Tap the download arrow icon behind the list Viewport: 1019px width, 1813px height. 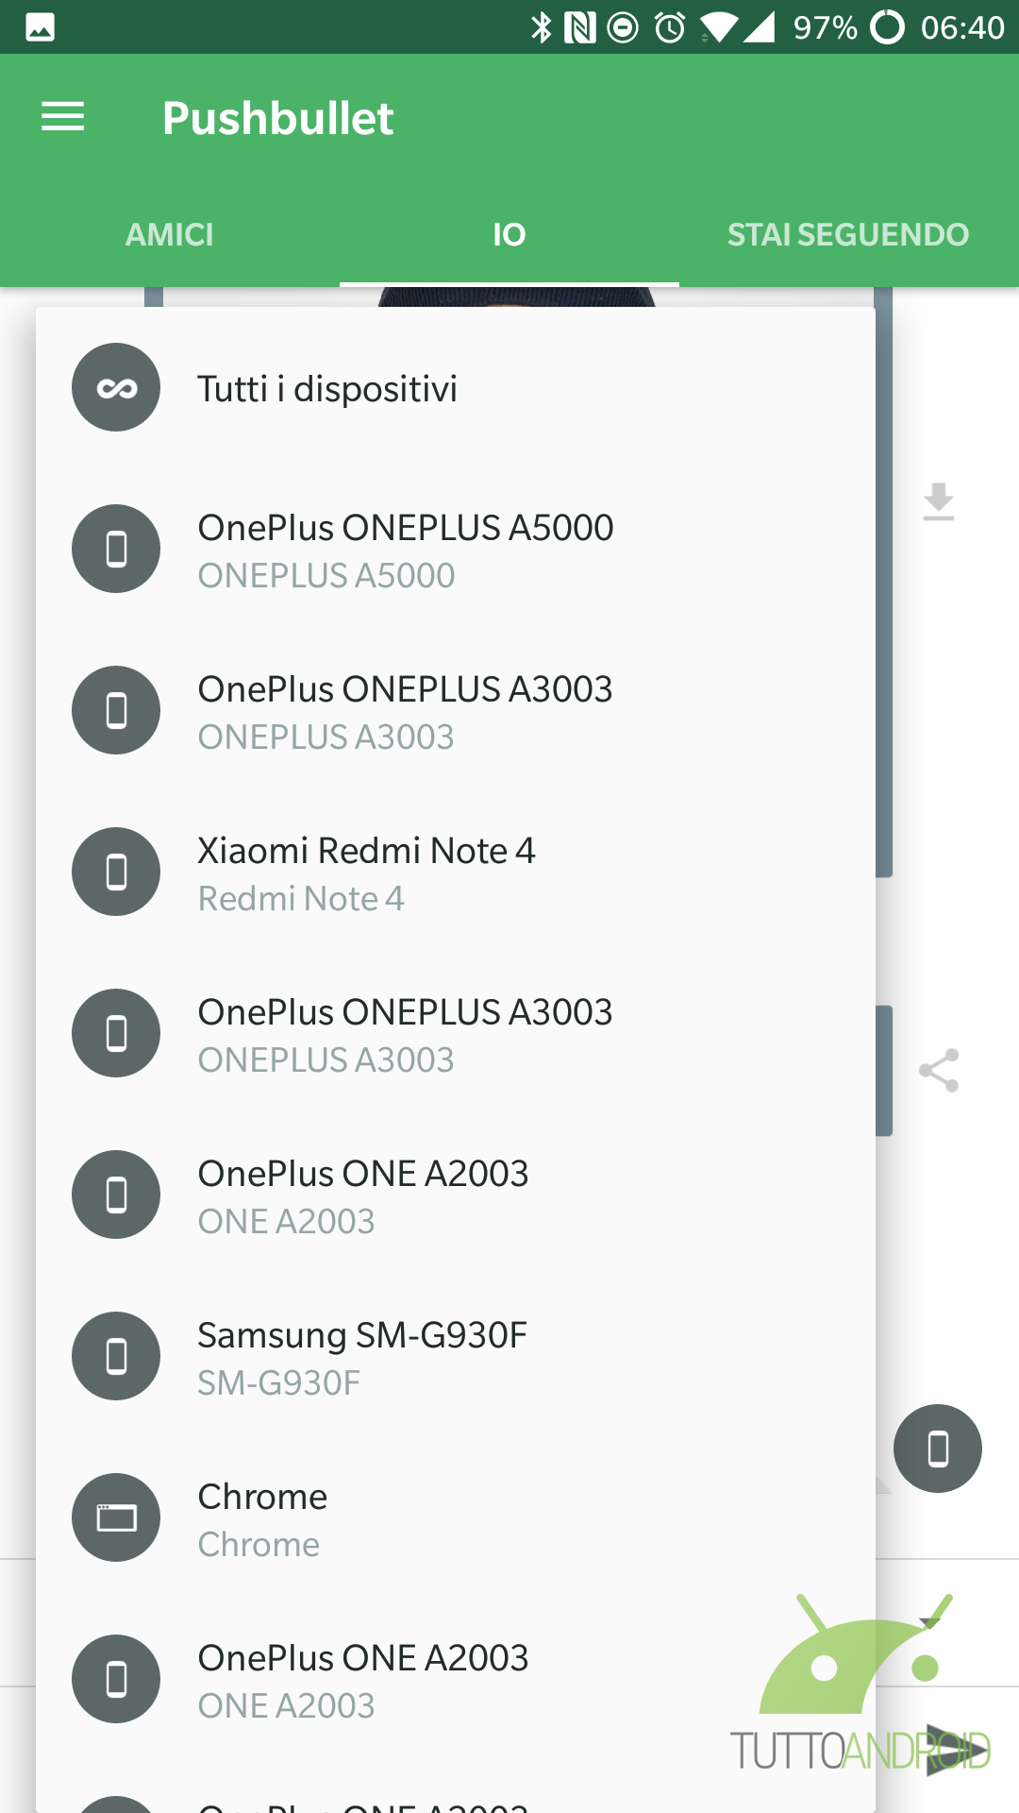click(939, 502)
